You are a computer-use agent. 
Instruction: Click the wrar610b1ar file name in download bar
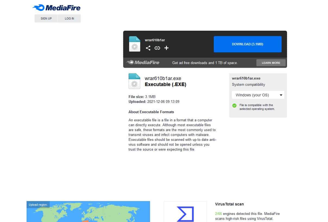point(155,40)
